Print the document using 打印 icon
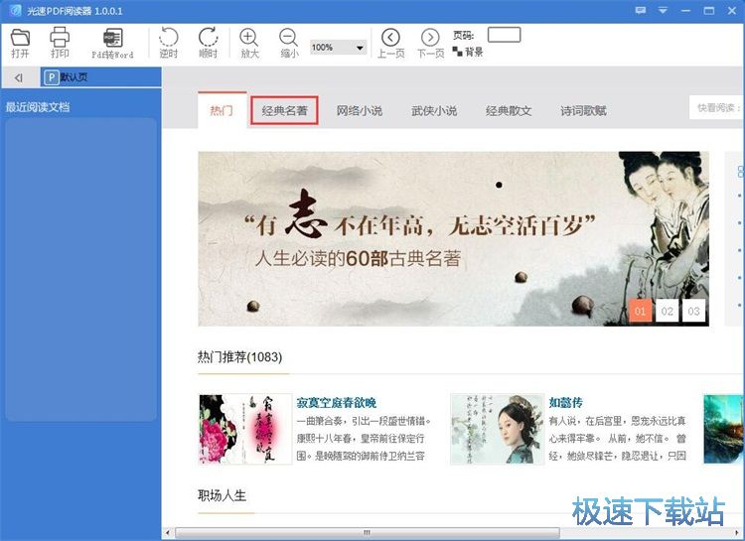Image resolution: width=745 pixels, height=541 pixels. 60,43
